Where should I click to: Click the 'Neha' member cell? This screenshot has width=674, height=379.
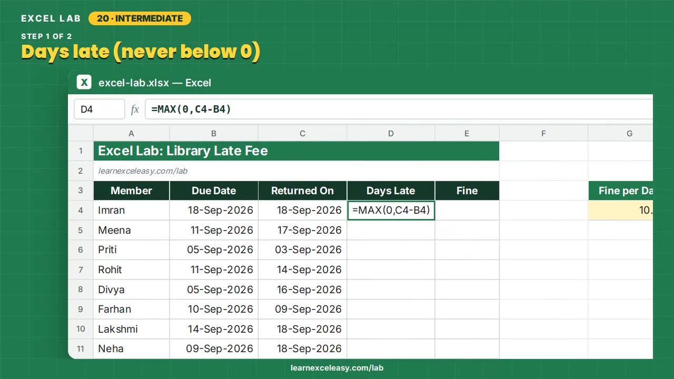tap(131, 348)
